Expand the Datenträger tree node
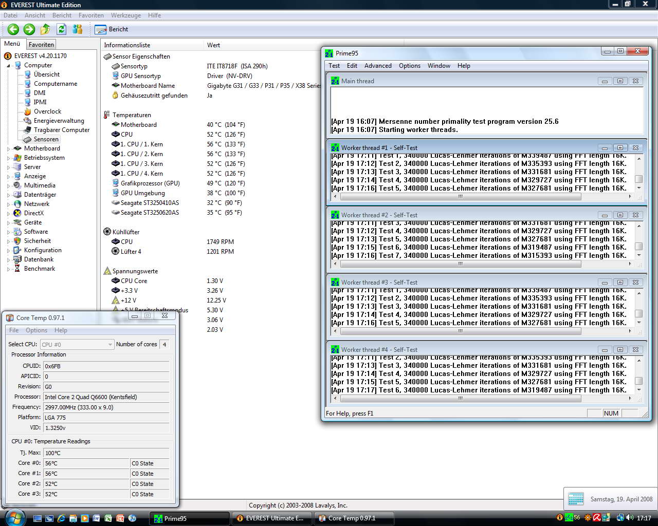 [x=8, y=195]
